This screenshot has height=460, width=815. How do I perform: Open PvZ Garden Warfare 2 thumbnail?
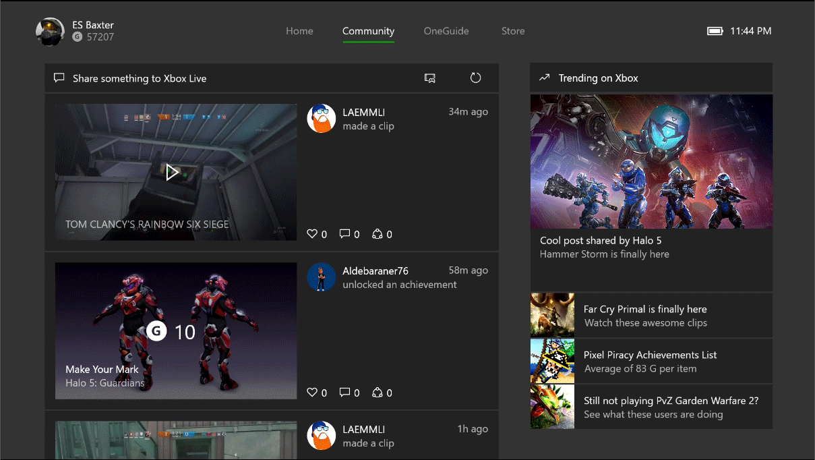point(552,407)
